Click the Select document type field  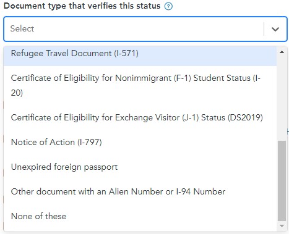[x=145, y=29]
